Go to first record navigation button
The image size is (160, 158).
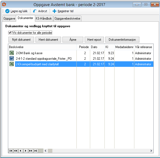[x=11, y=151]
